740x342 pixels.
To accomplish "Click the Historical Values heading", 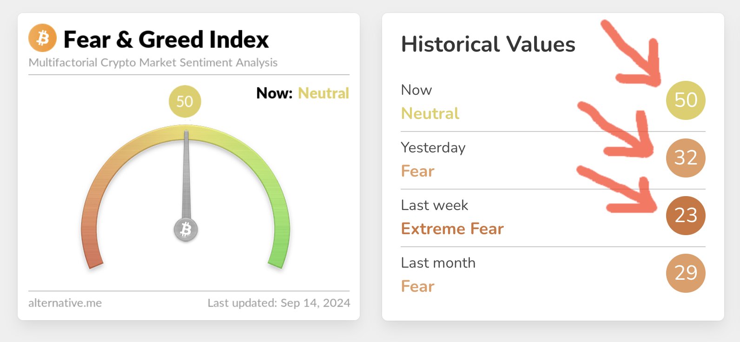I will point(488,45).
